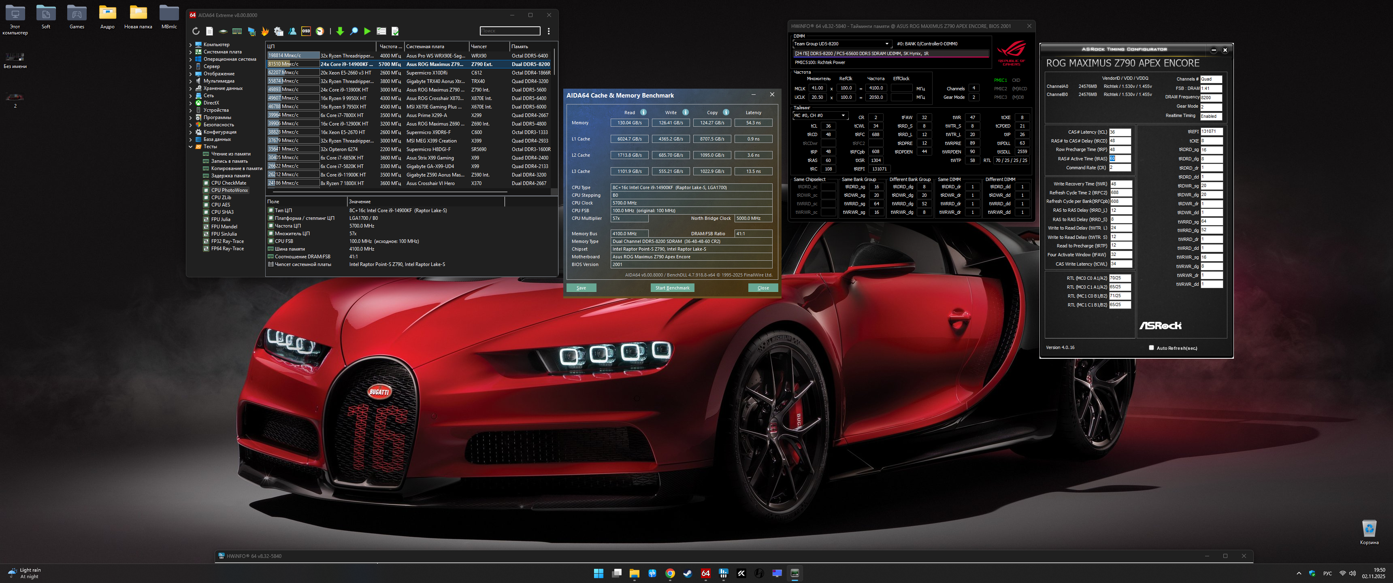Open the Team Group UD5-8200 DIMM dropdown

tap(886, 44)
